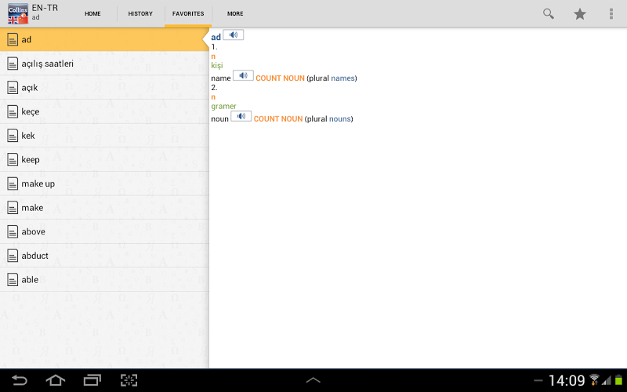Click the green label gramer

pyautogui.click(x=224, y=107)
